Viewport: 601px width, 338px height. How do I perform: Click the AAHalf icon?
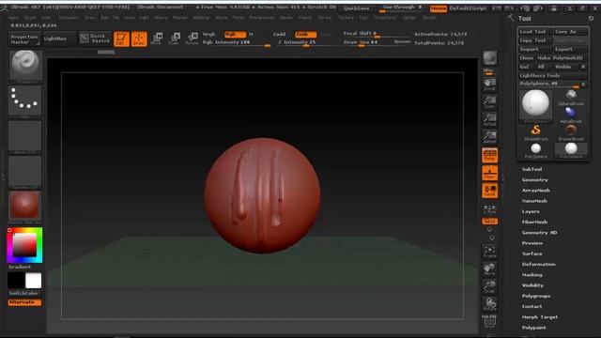[489, 137]
